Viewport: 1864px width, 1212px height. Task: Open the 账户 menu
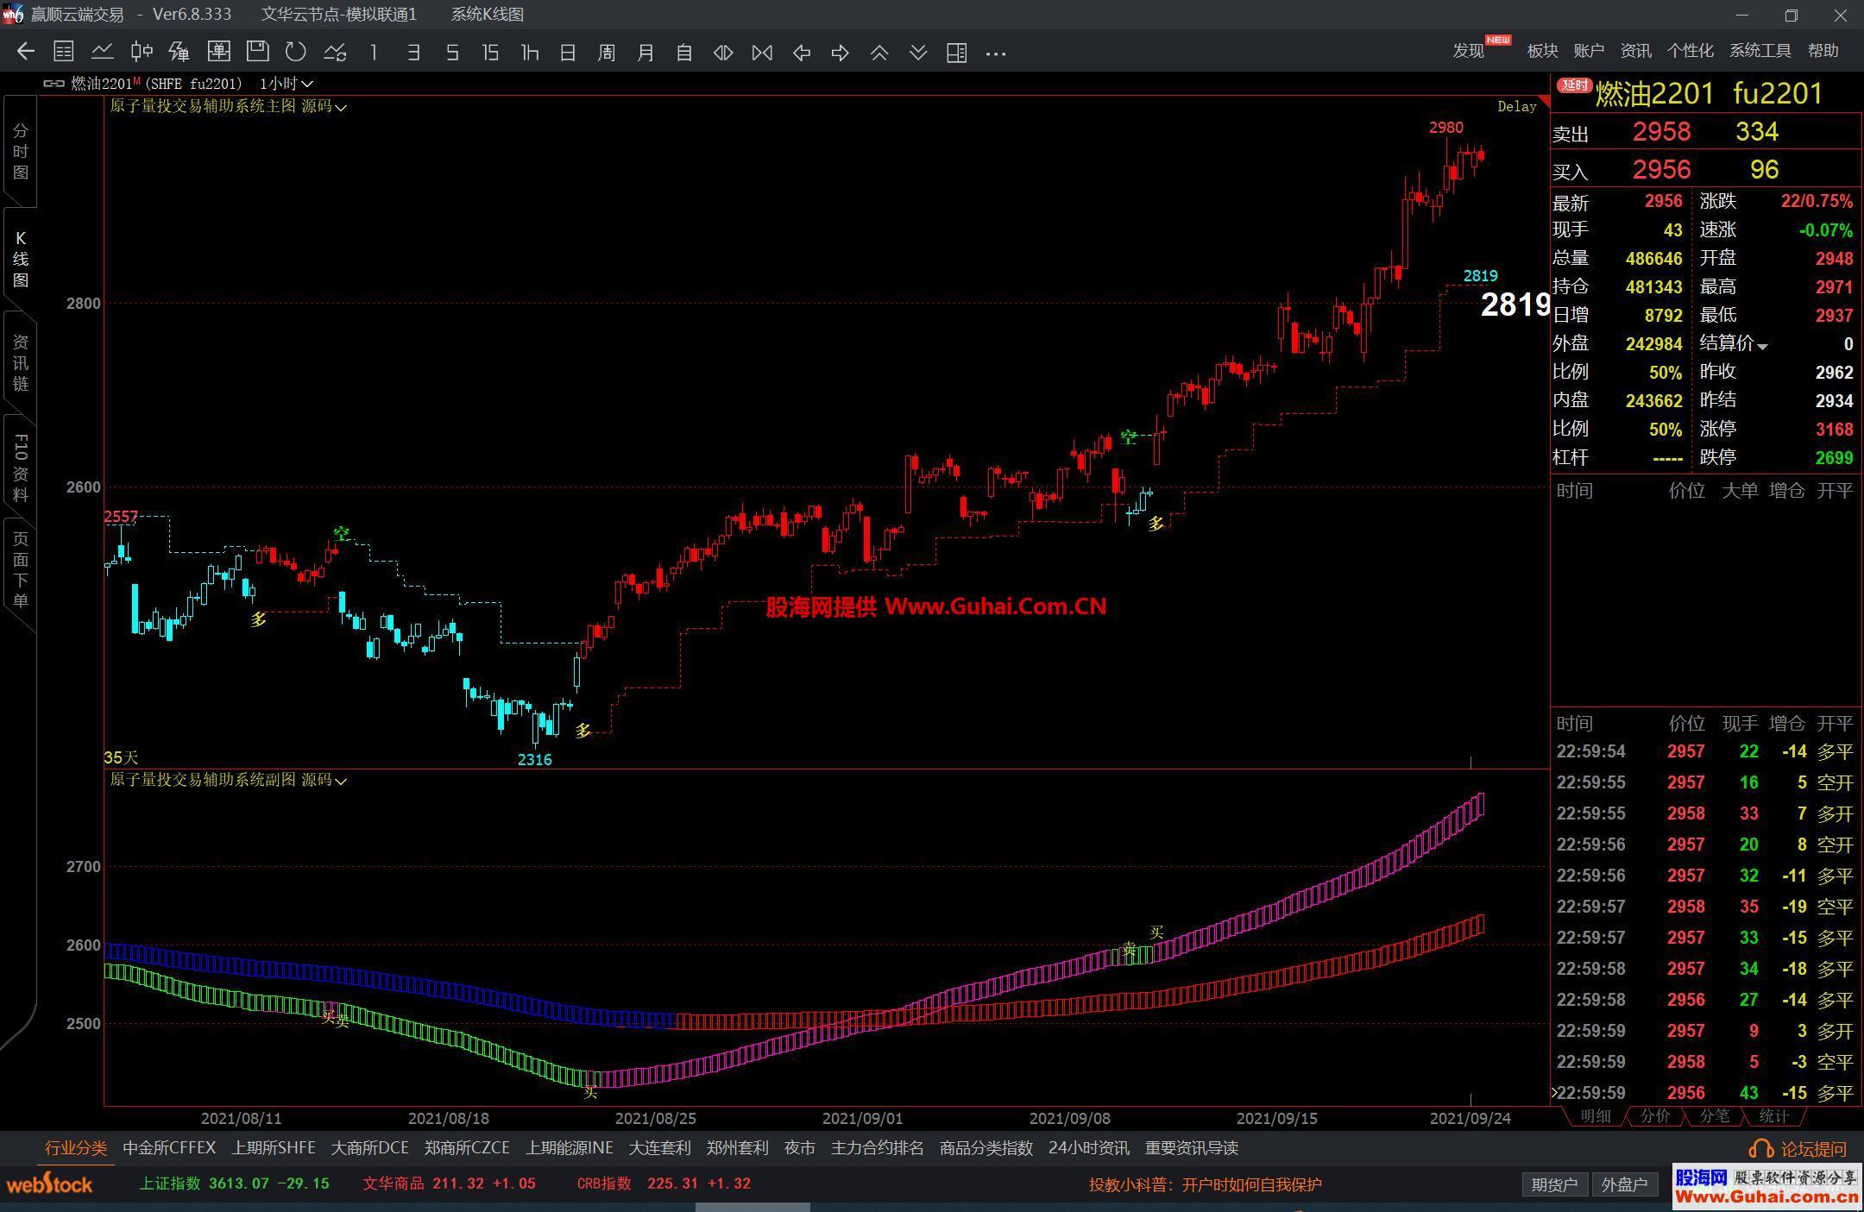point(1589,51)
